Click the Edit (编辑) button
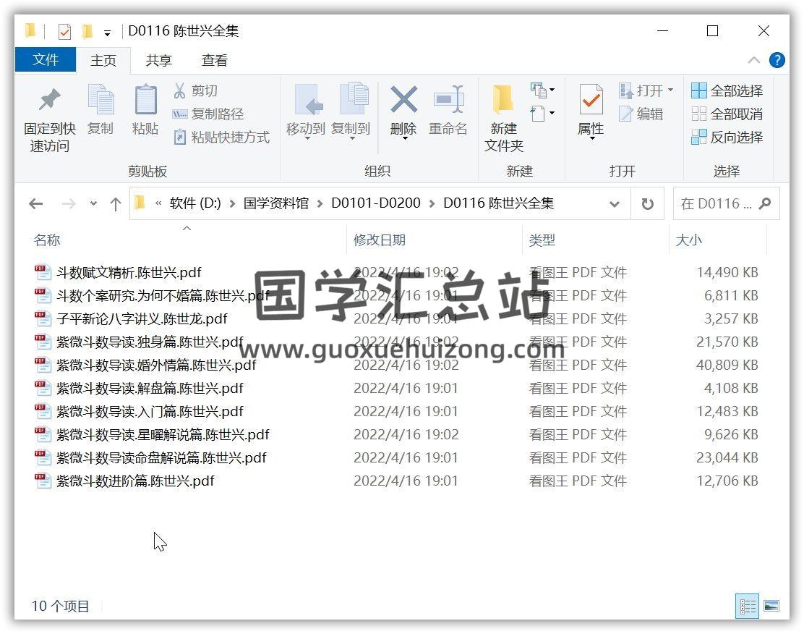Screen dimensions: 804x634 tap(641, 114)
